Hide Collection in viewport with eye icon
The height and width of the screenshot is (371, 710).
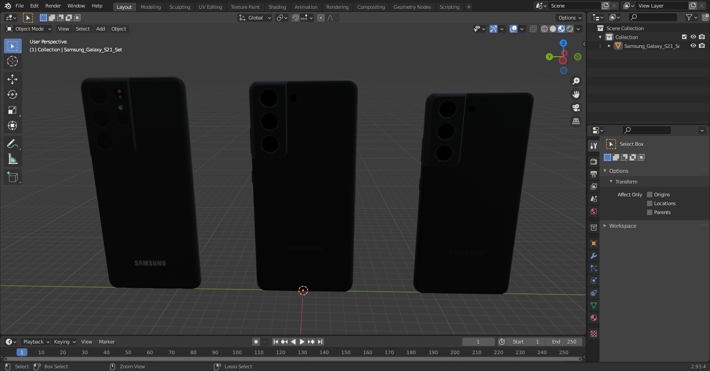point(693,37)
